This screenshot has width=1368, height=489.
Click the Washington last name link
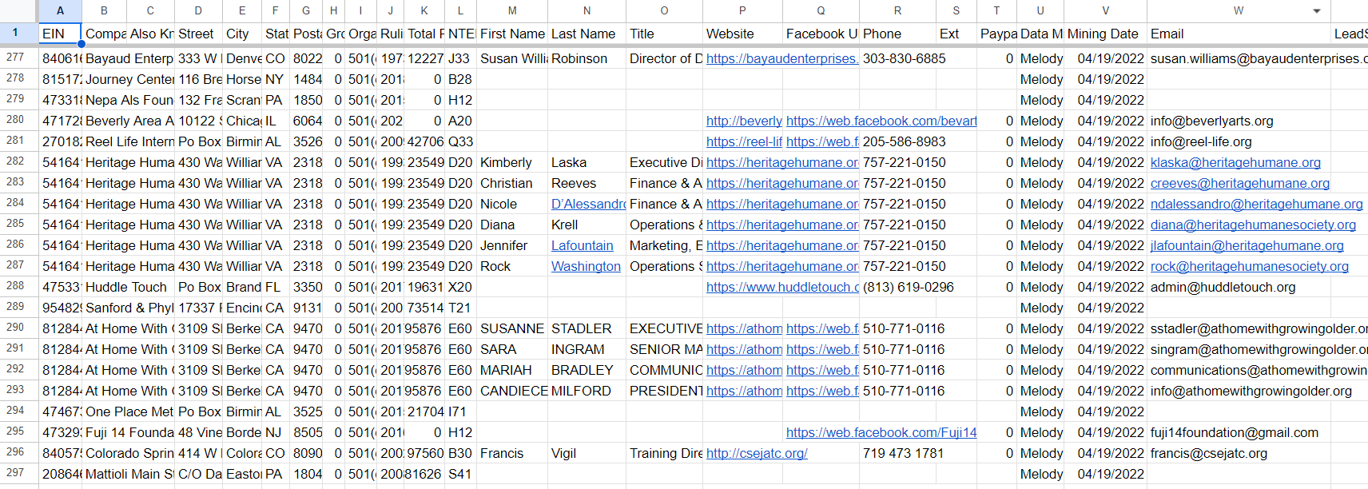(585, 267)
